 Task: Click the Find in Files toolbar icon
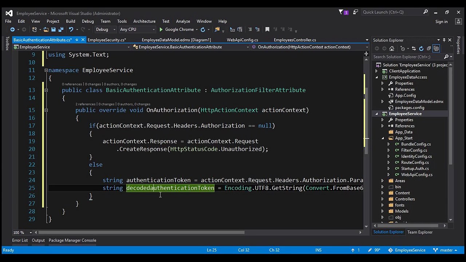pos(217,29)
